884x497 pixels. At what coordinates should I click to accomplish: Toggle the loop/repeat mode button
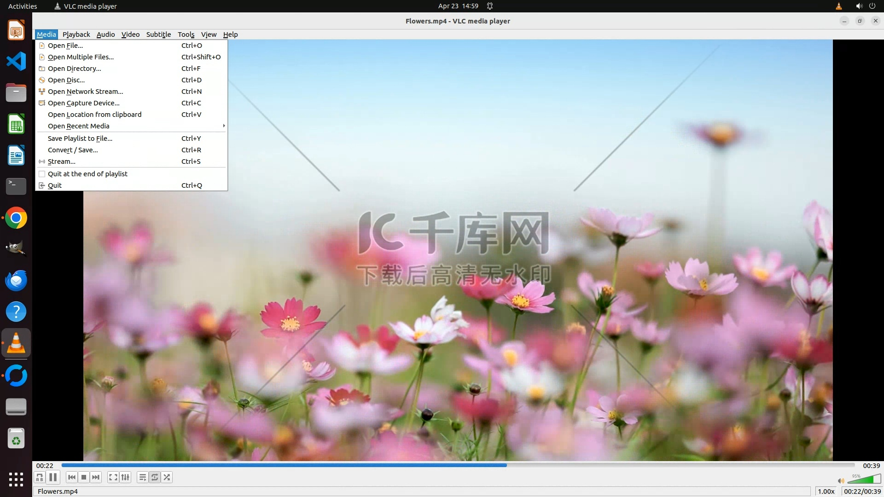155,478
